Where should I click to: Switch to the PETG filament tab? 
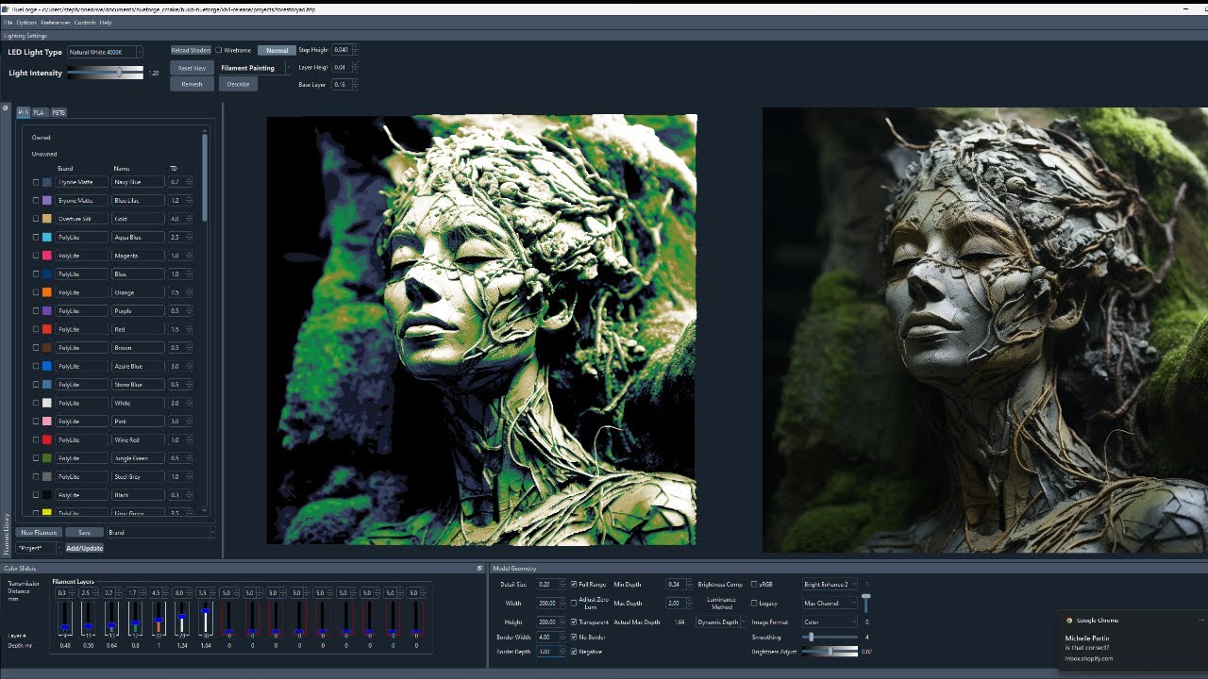click(59, 112)
